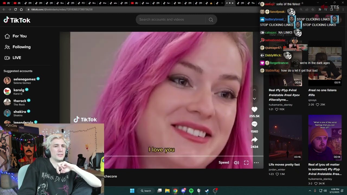
Task: Click The Rock's avatar picture
Action: pos(7,102)
